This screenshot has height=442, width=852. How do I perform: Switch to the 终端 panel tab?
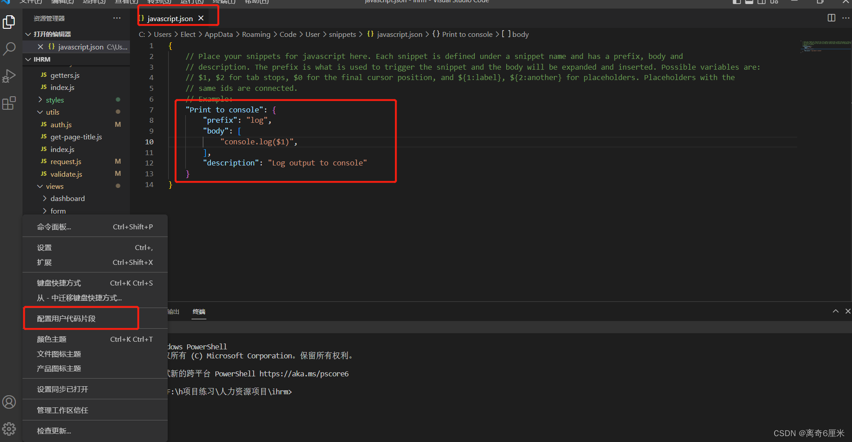click(x=199, y=312)
